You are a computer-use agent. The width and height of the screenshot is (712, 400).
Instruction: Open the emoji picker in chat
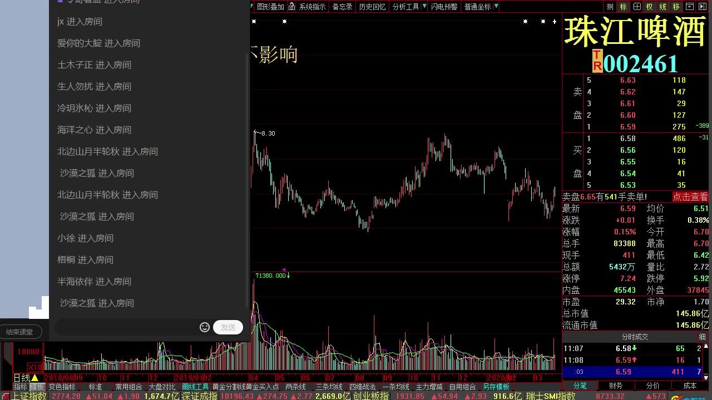tap(204, 327)
